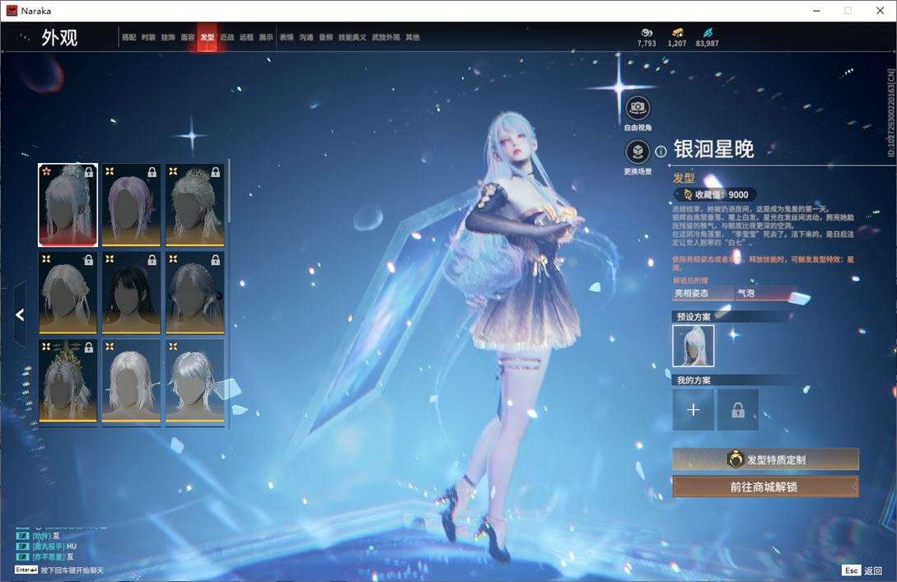
Task: Add a new scheme with plus tile
Action: point(694,410)
